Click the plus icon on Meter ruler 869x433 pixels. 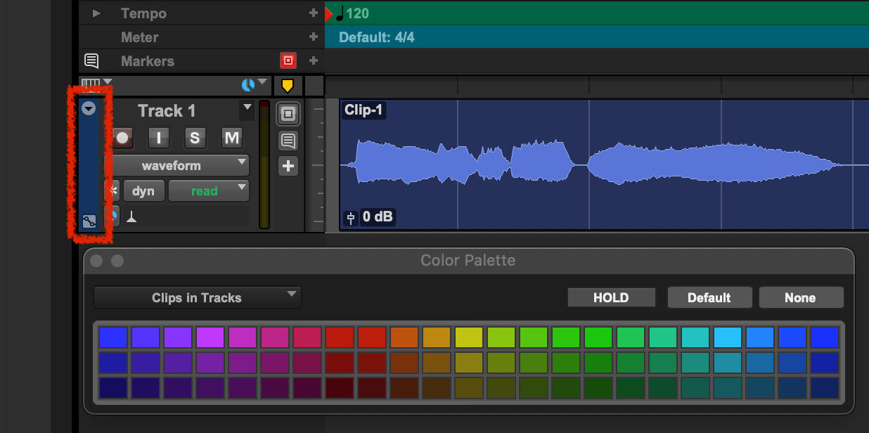tap(314, 37)
